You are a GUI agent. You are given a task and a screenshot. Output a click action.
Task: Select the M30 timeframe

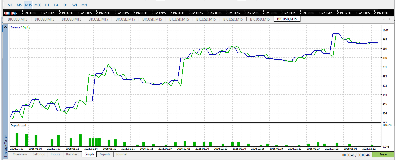pyautogui.click(x=38, y=5)
